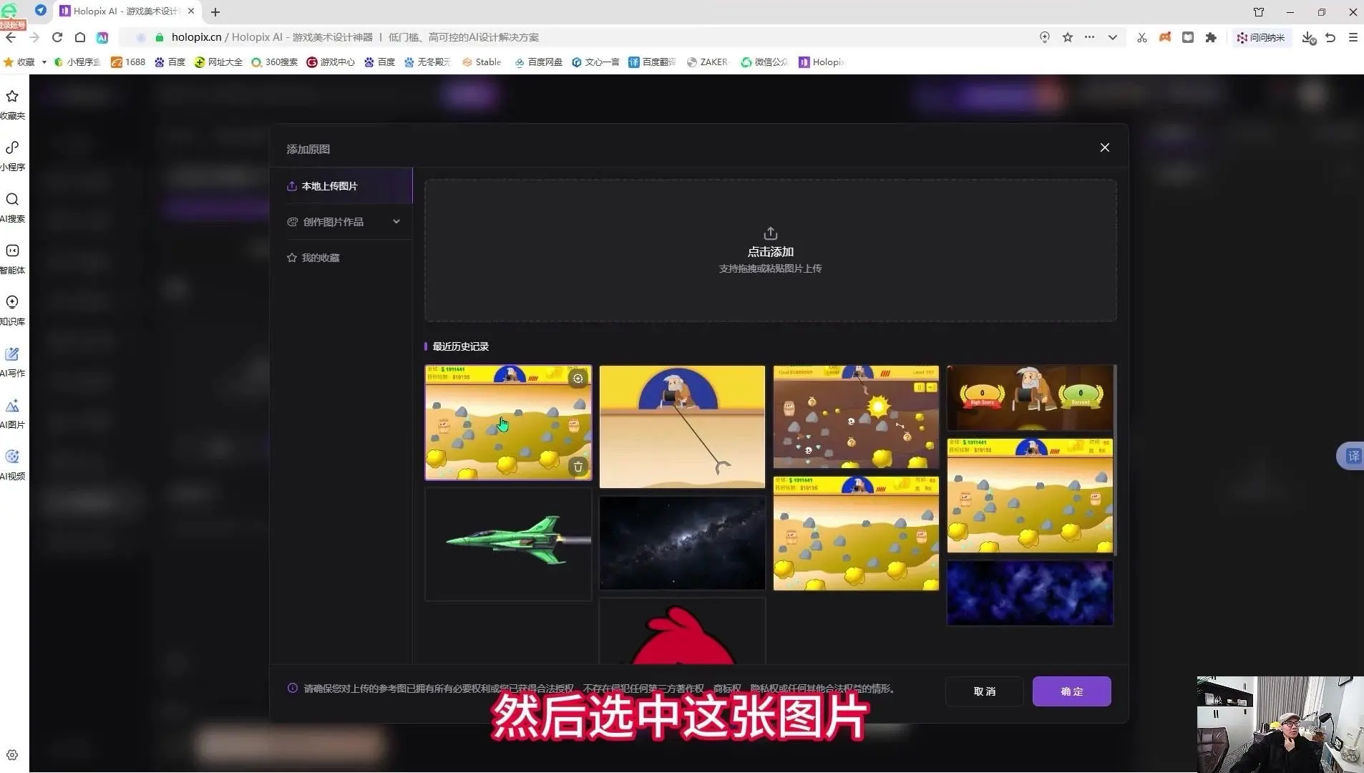Click the 取消 button
1364x773 pixels.
pos(985,691)
